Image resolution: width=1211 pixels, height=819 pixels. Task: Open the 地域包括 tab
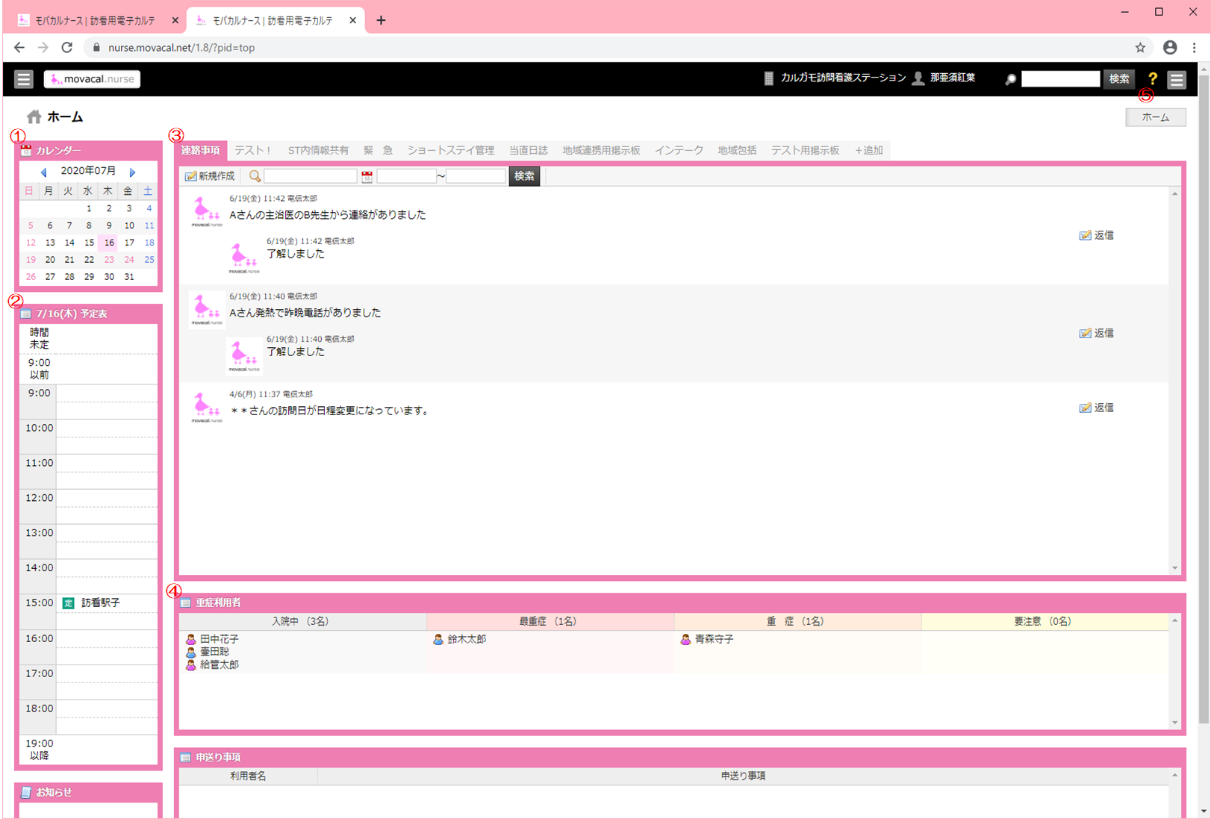(x=737, y=150)
